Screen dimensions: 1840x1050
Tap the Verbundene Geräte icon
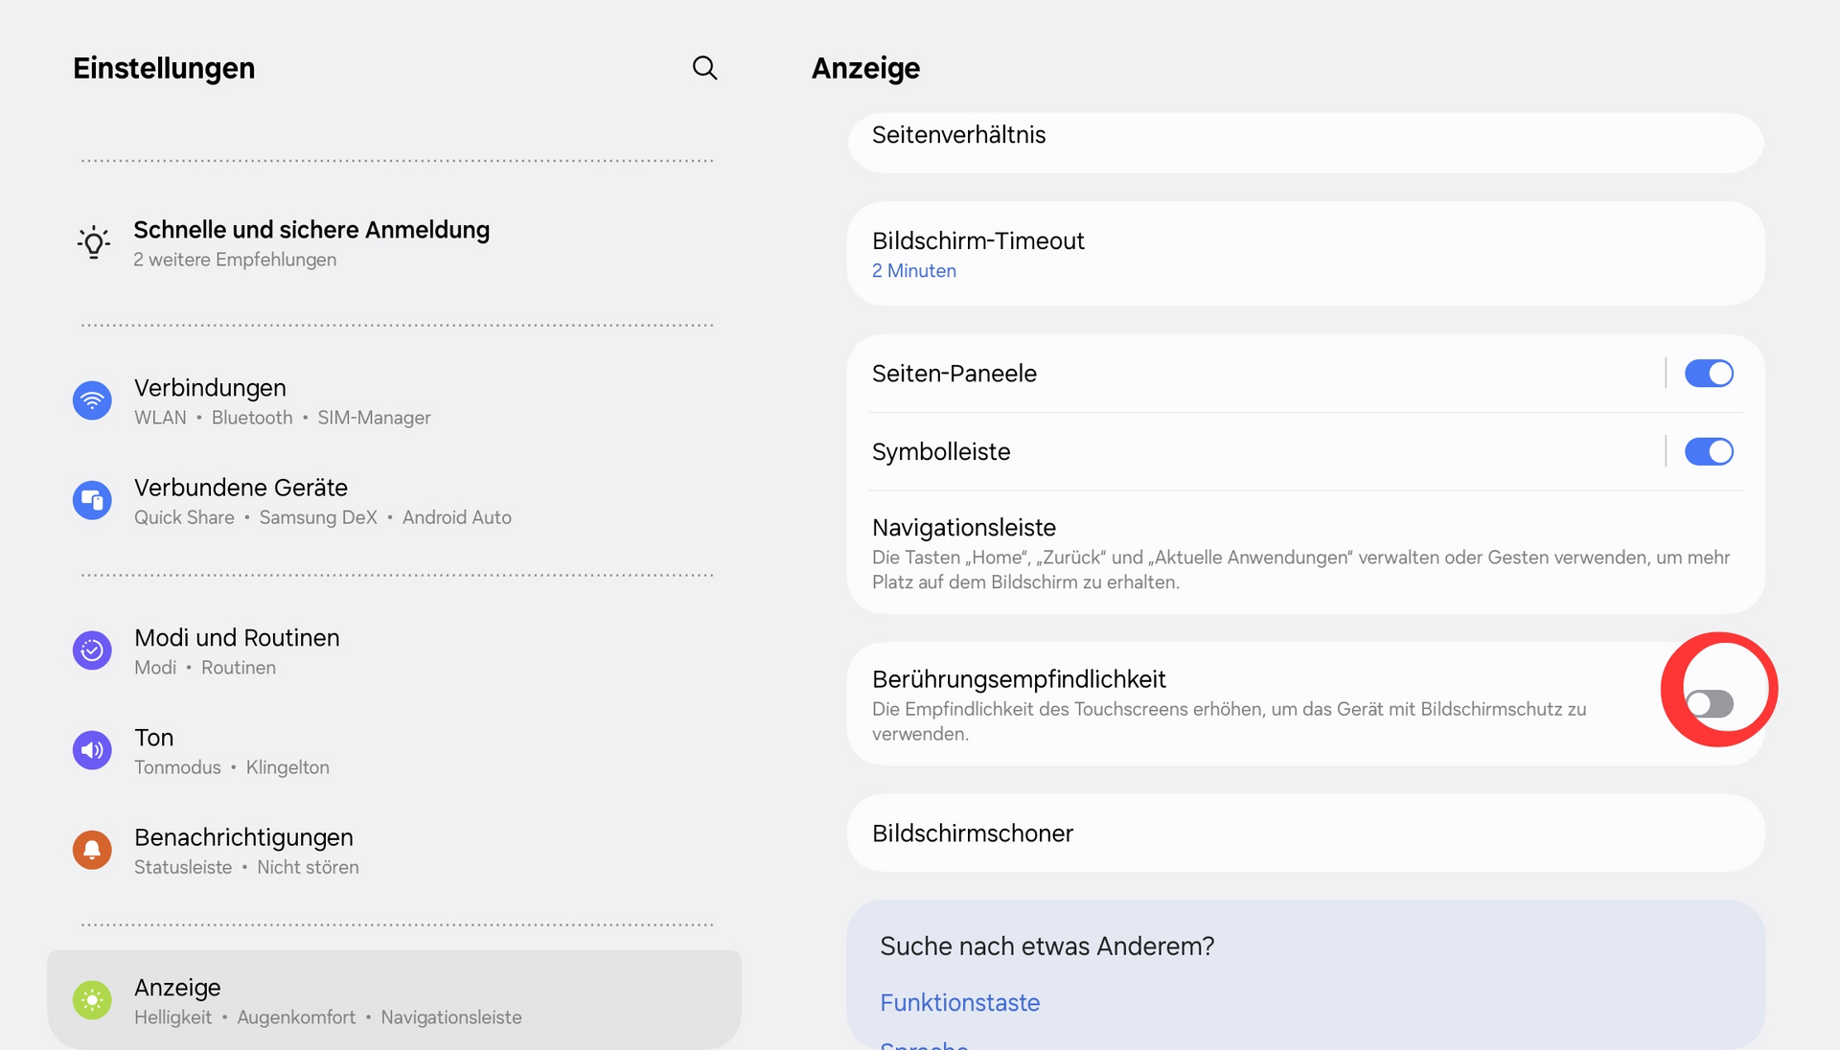(92, 500)
